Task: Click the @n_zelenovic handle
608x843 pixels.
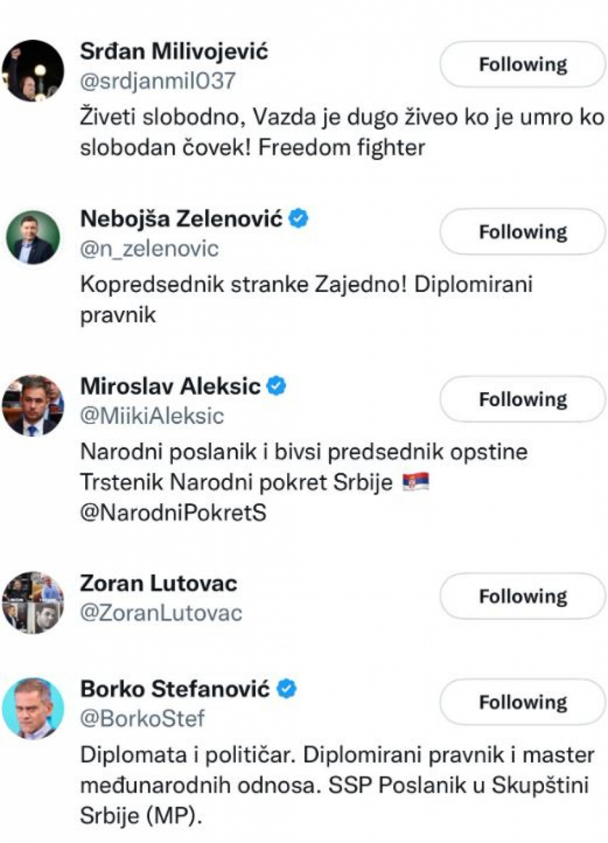Action: tap(149, 249)
